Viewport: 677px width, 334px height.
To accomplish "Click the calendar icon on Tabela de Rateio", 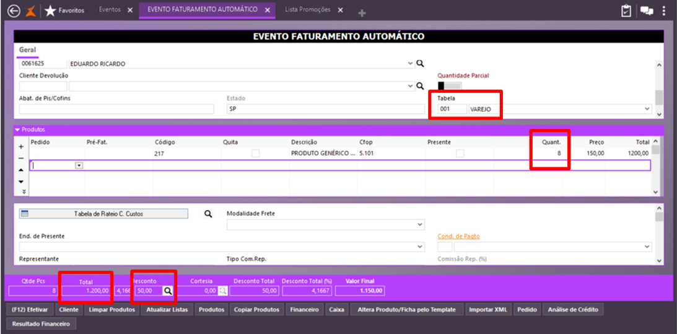I will click(x=25, y=213).
